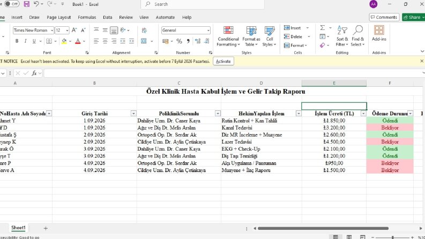The image size is (425, 239).
Task: Open the View tab
Action: 144,17
